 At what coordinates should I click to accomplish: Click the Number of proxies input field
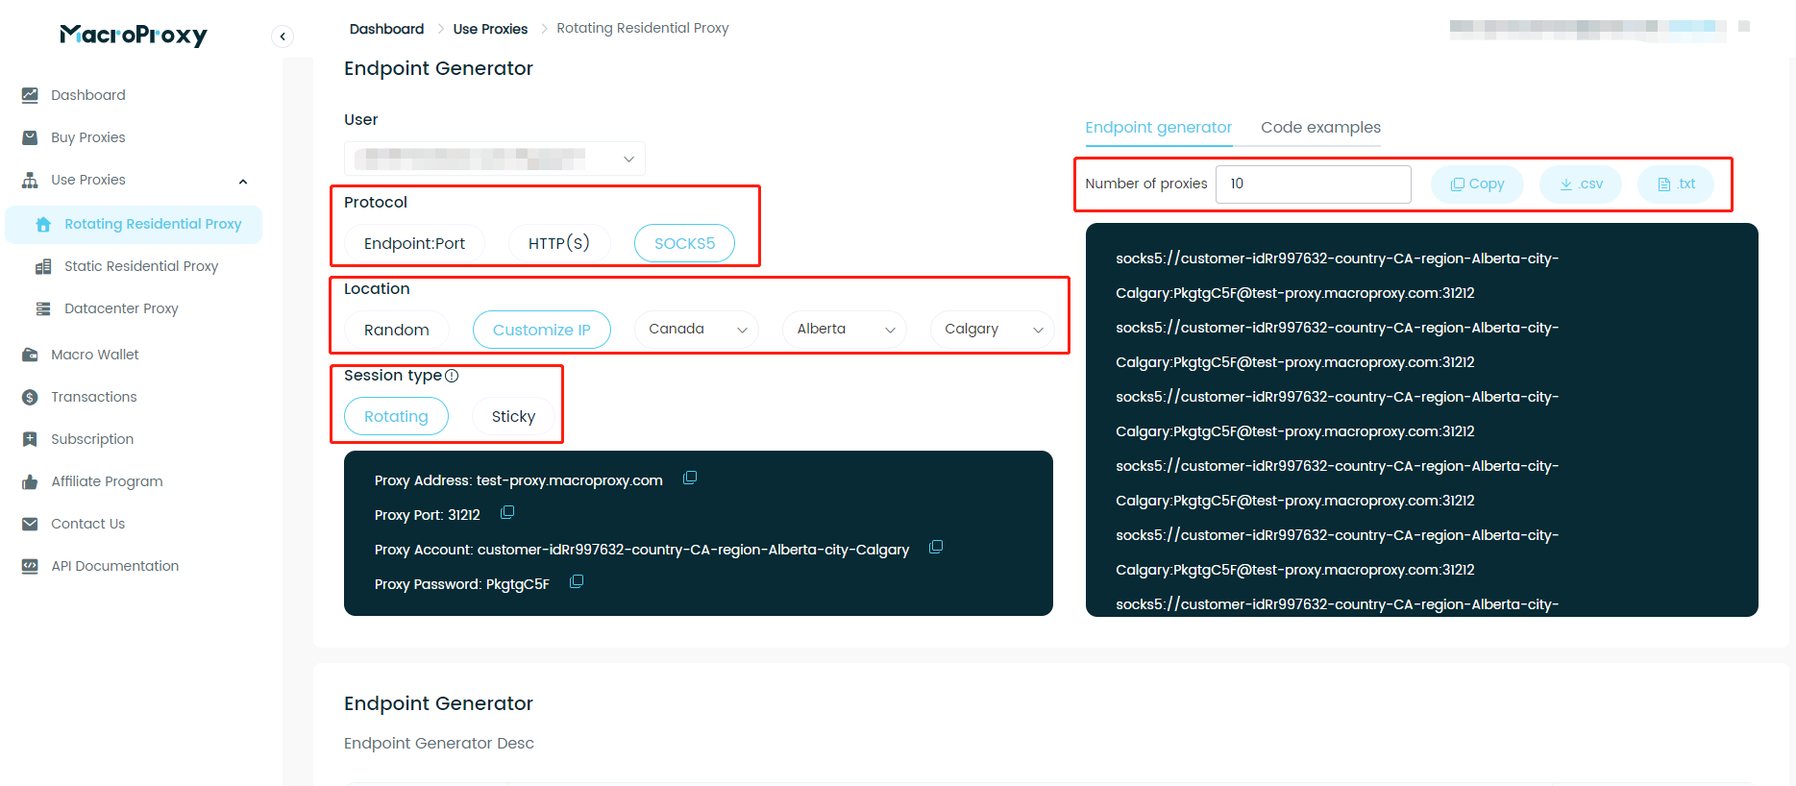(x=1314, y=184)
